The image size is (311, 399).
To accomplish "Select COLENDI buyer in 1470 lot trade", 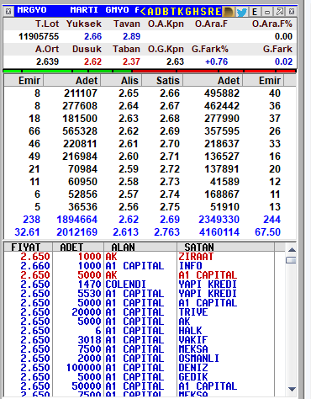I will pos(125,285).
